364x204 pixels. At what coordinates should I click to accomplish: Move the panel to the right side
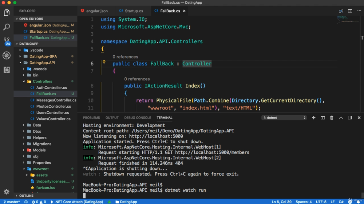tap(350, 118)
